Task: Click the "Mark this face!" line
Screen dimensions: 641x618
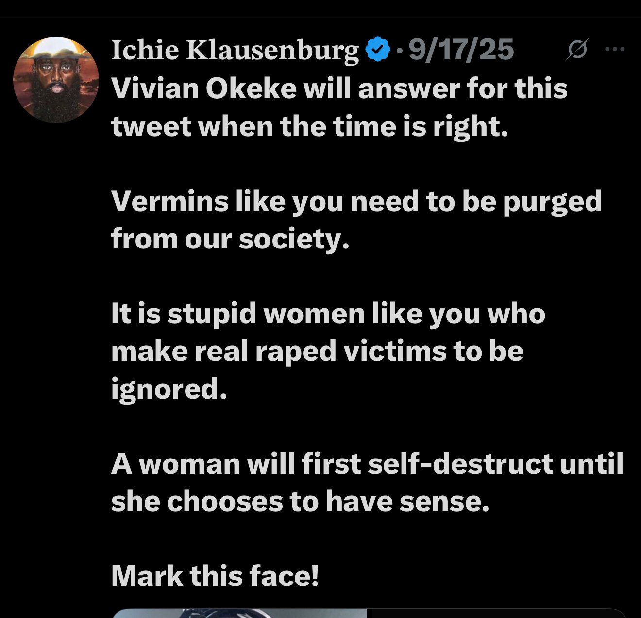Action: click(215, 576)
